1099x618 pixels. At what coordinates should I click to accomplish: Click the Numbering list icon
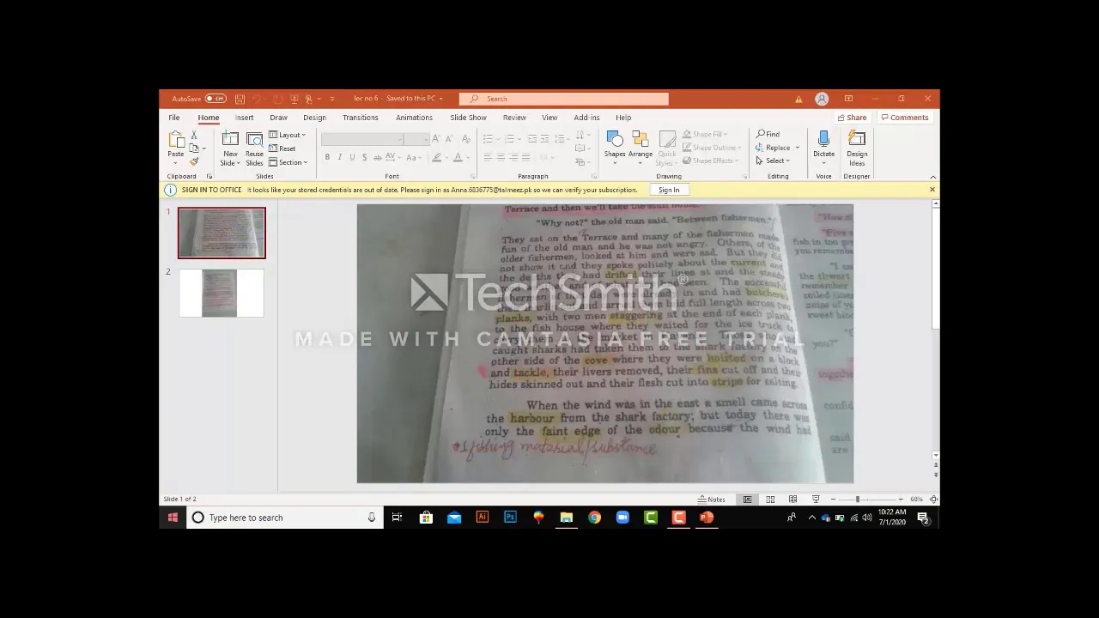(x=509, y=139)
